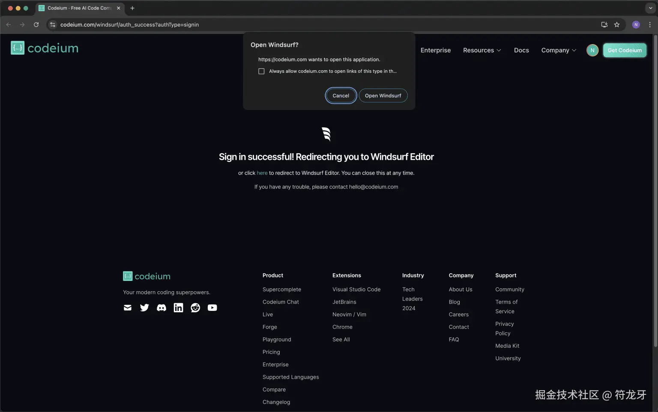
Task: Open the Docs navigation item
Action: [x=521, y=50]
